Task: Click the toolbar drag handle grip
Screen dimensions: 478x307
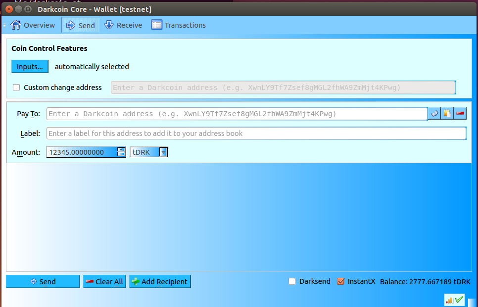Action: click(4, 25)
